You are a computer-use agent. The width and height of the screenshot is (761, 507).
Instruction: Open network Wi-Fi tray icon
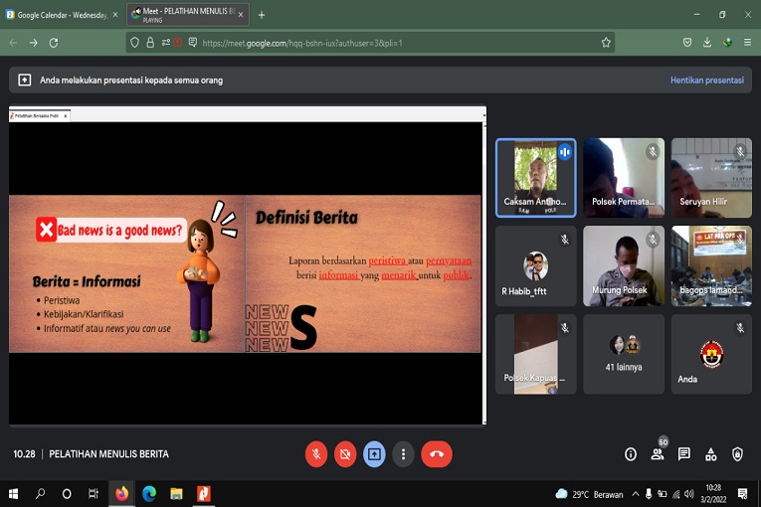pyautogui.click(x=676, y=494)
